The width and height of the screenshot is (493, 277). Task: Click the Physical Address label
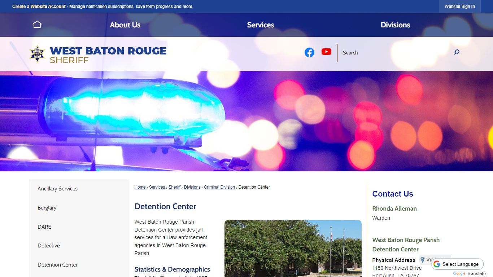394,260
